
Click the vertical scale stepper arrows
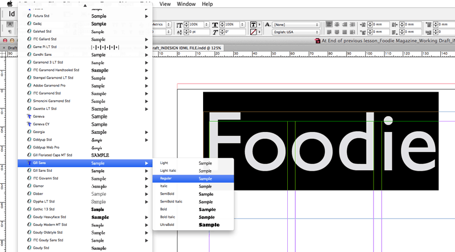187,24
